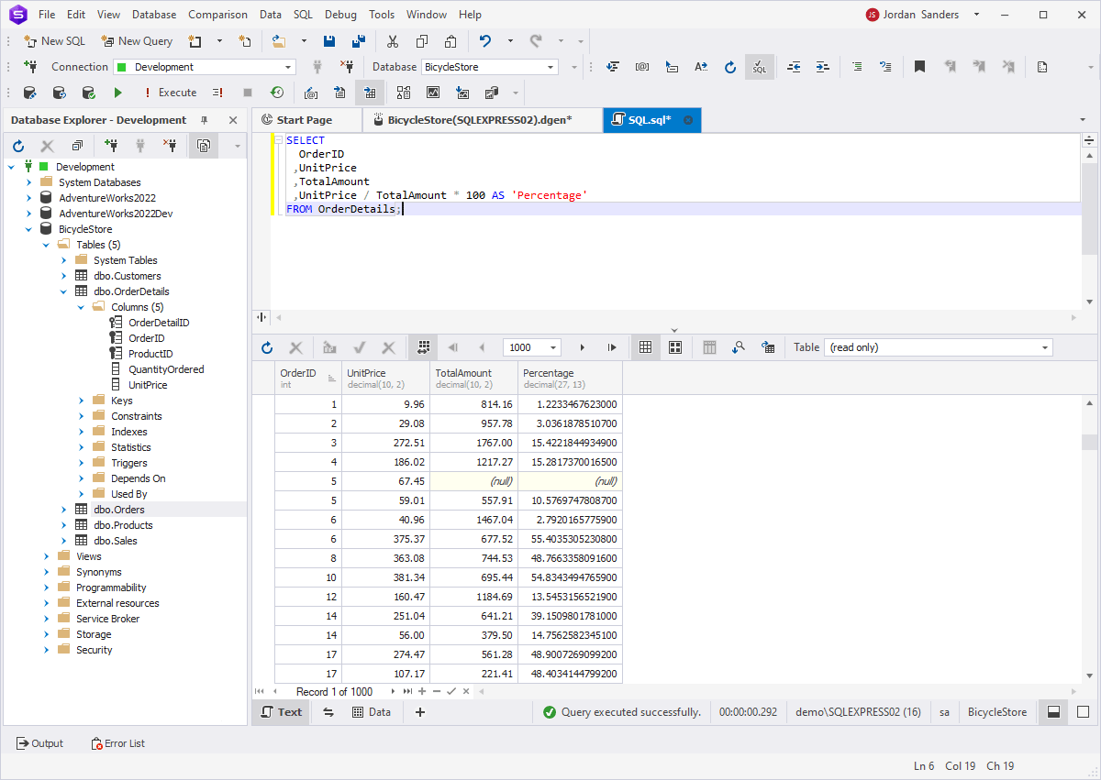1101x780 pixels.
Task: Open the Comparison menu
Action: (217, 15)
